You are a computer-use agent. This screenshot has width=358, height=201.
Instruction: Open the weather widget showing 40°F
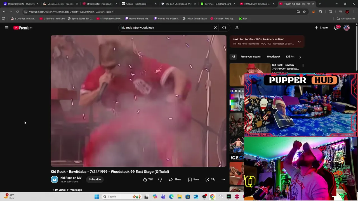tap(9, 196)
